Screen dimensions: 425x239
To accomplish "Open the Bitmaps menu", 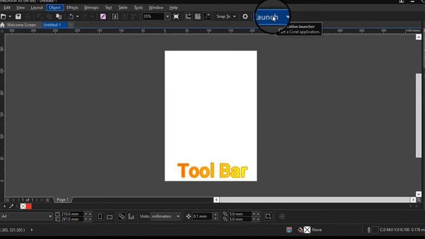I will pos(92,7).
